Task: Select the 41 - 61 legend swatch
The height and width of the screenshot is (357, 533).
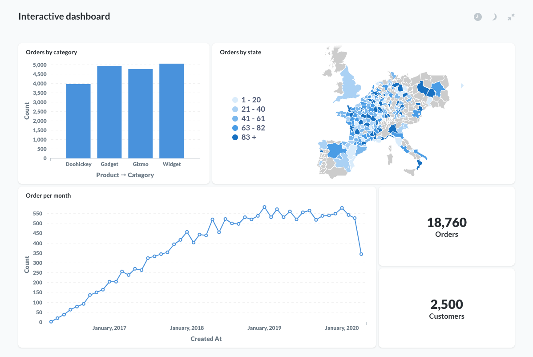Action: tap(235, 119)
